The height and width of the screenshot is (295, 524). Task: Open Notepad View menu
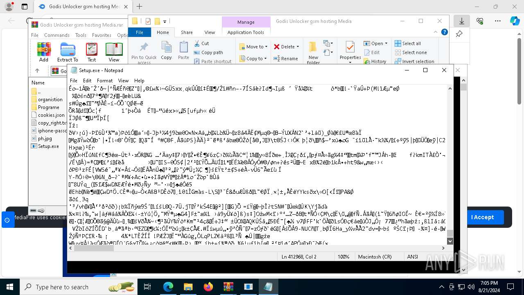pyautogui.click(x=123, y=81)
